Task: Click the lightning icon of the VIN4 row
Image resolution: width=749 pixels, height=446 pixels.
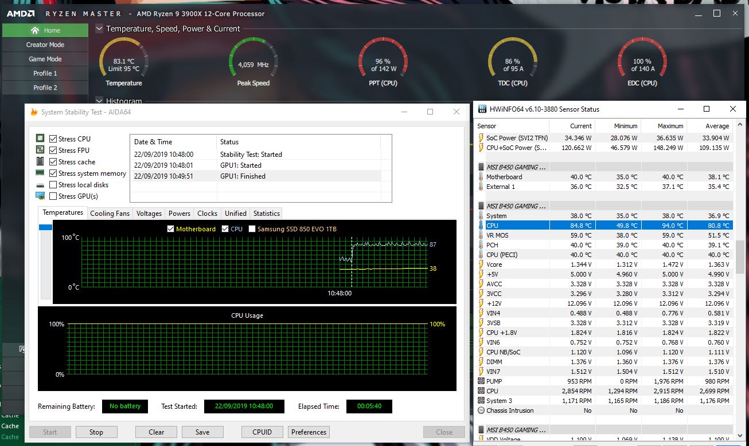Action: (481, 313)
